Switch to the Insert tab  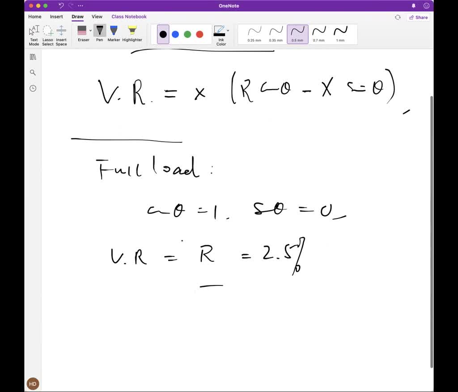[x=56, y=17]
